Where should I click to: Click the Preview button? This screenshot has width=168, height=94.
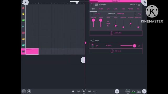pyautogui.click(x=128, y=91)
